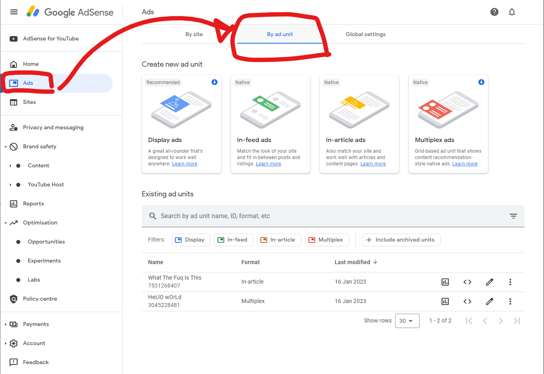Click the Account gear icon
The image size is (544, 374).
(x=14, y=343)
